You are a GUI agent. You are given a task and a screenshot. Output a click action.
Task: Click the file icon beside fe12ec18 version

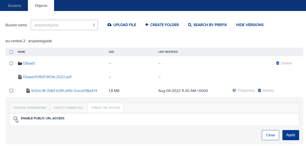[28, 91]
